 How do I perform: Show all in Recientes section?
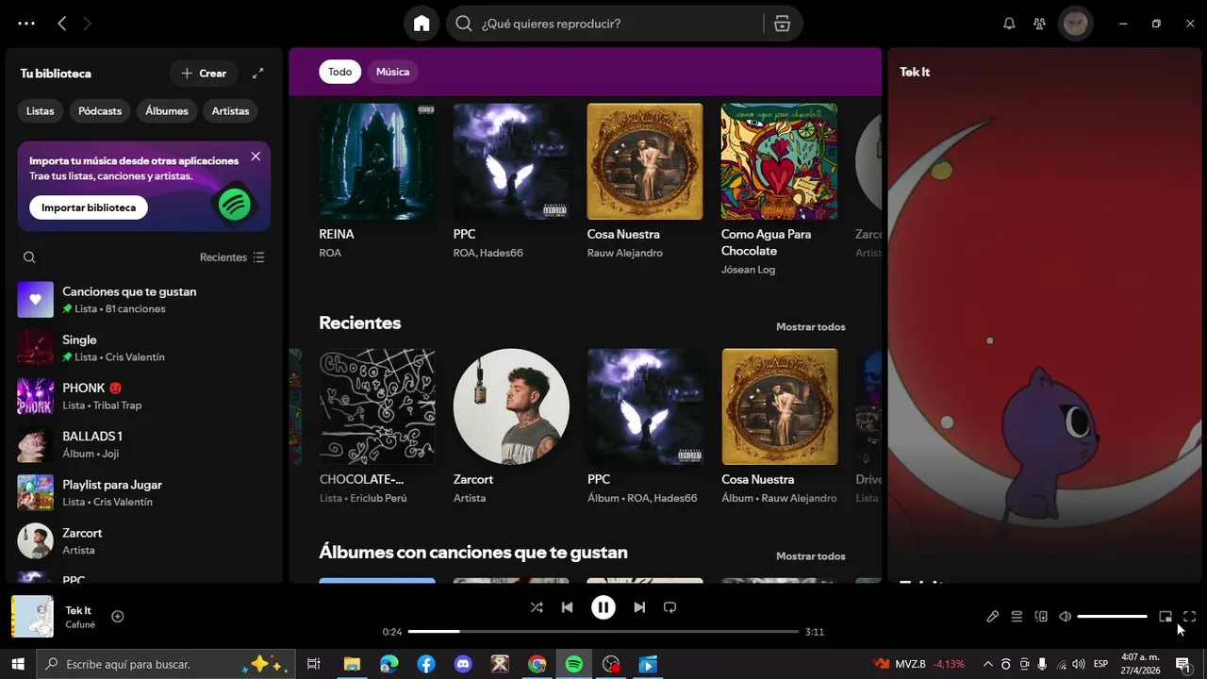click(810, 327)
